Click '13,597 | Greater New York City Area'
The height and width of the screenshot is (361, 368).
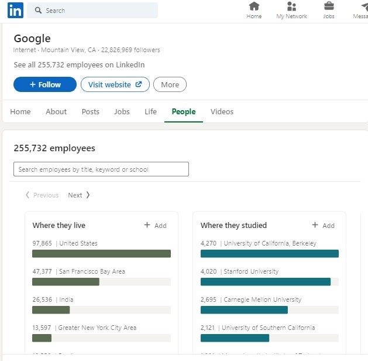(x=84, y=328)
